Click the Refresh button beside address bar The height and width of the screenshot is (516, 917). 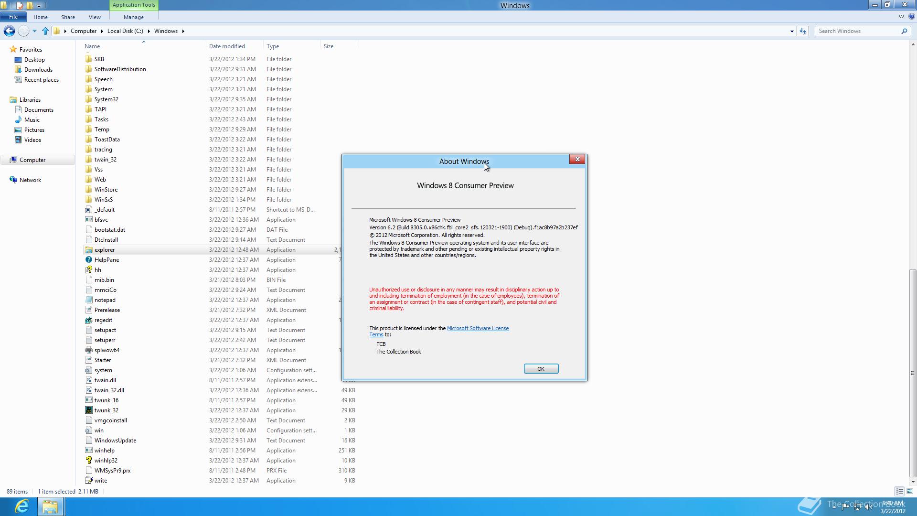(x=803, y=31)
